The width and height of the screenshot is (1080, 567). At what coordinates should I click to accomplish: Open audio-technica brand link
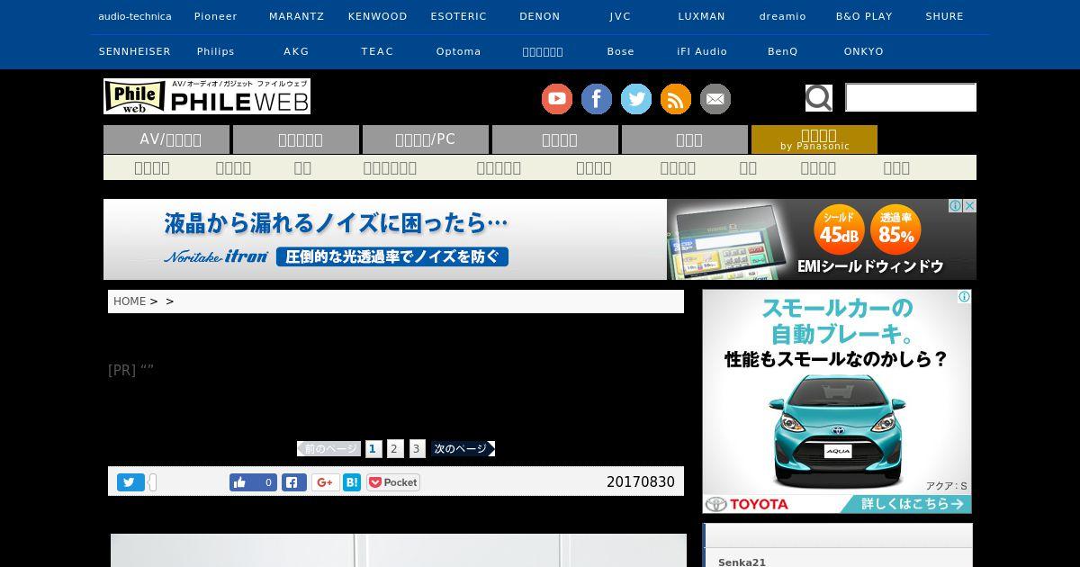click(x=135, y=16)
